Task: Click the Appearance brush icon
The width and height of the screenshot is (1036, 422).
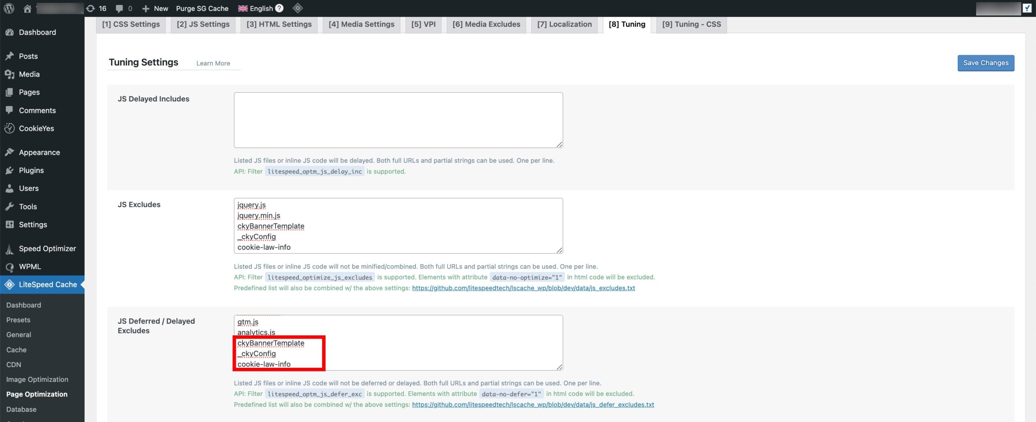Action: pos(10,152)
